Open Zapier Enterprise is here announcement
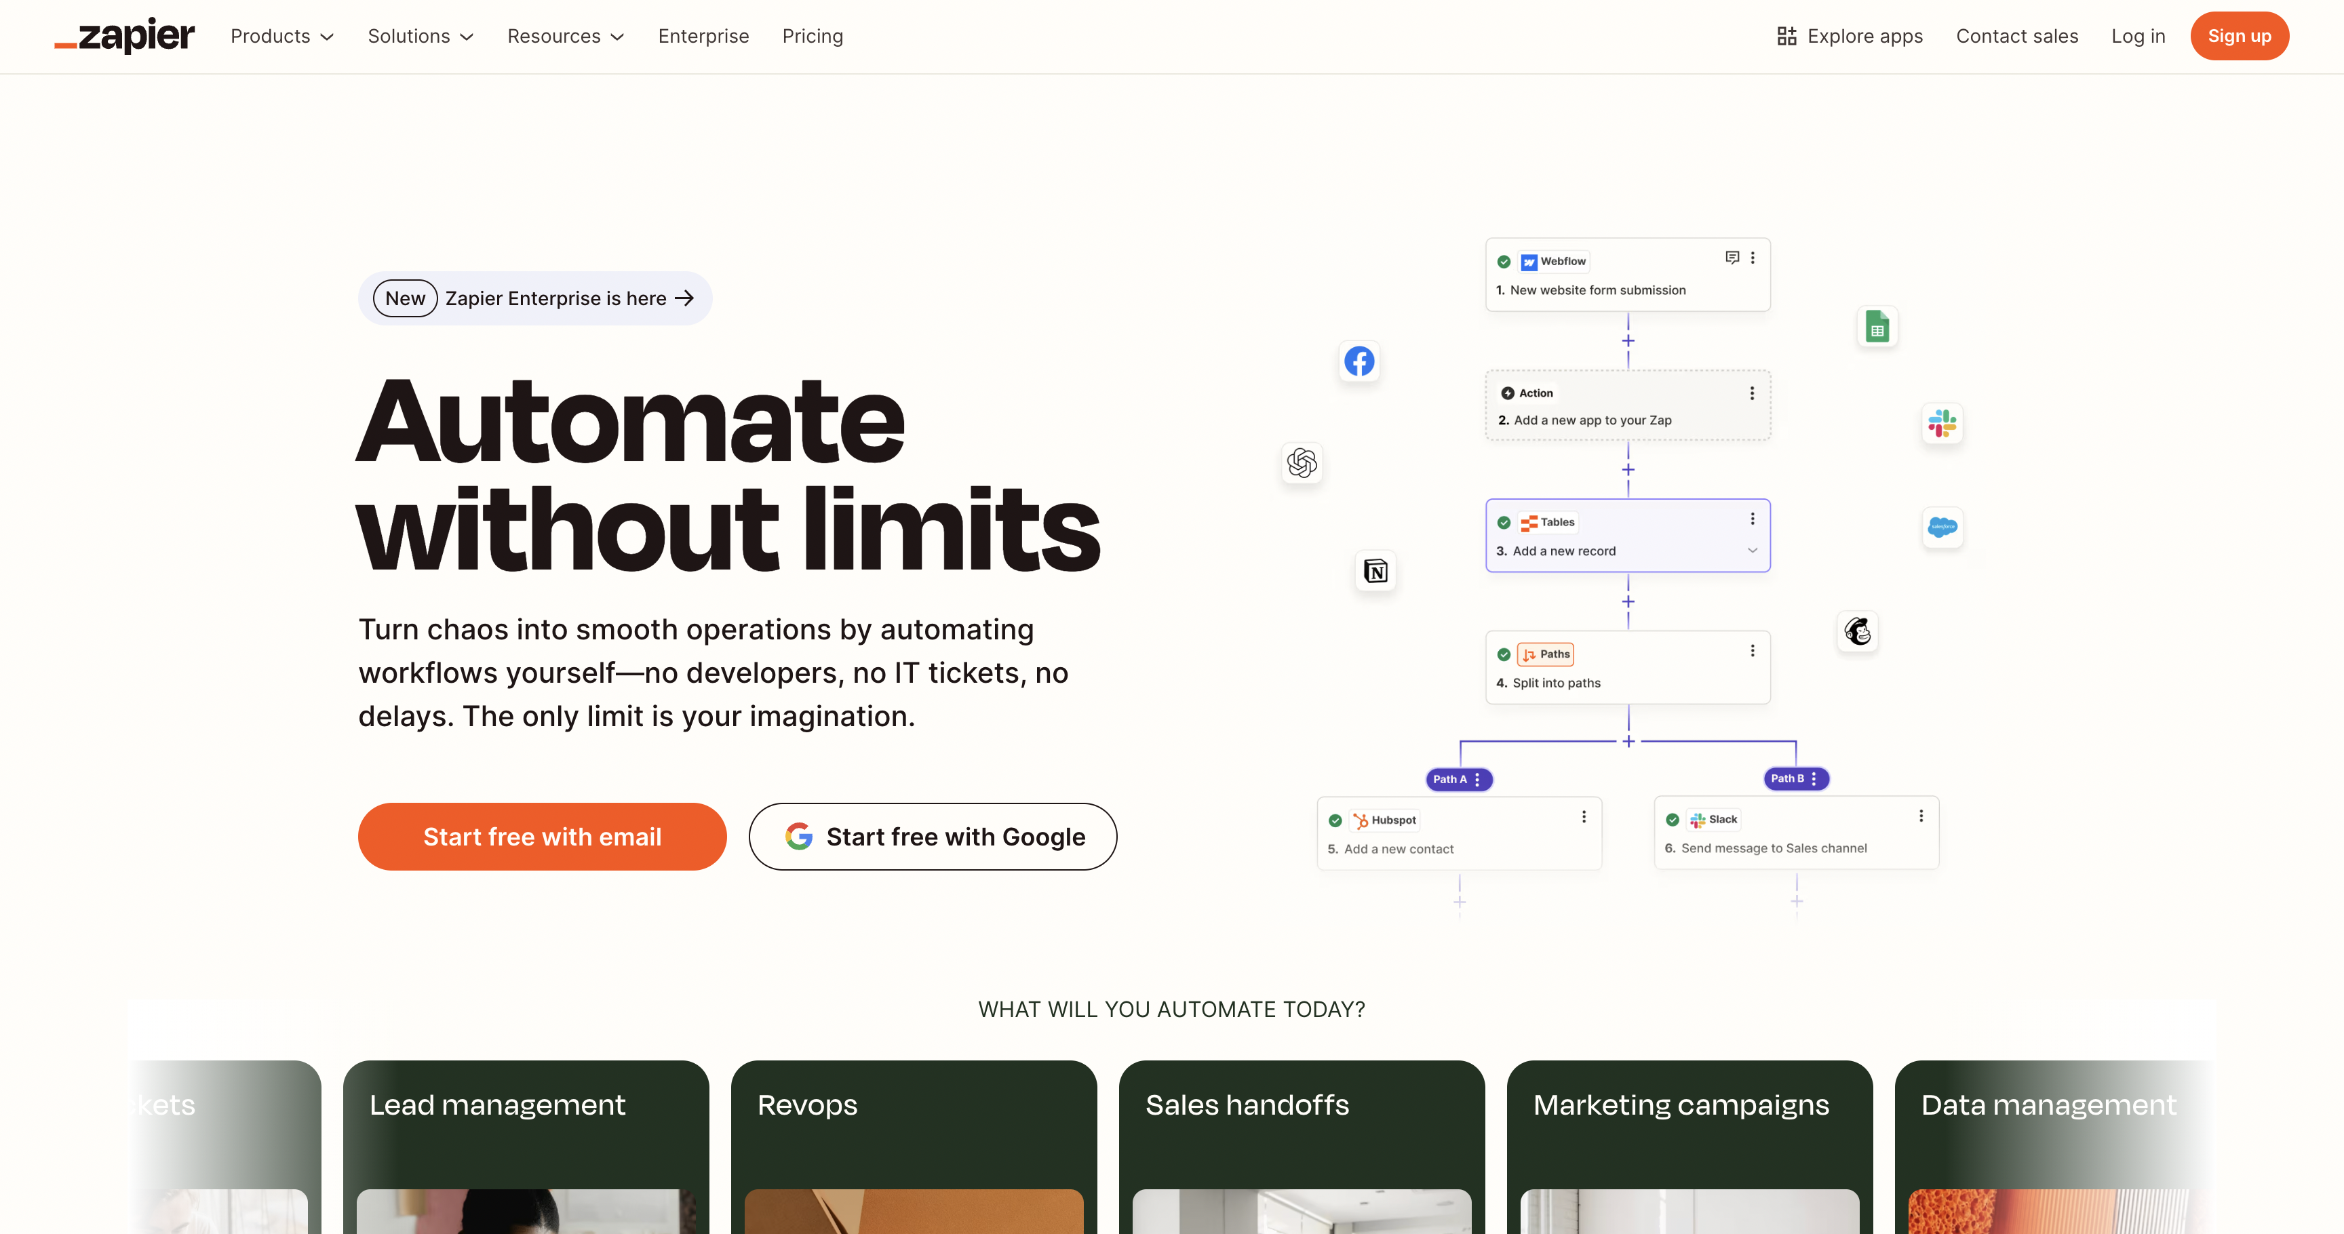The height and width of the screenshot is (1234, 2344). pos(535,298)
